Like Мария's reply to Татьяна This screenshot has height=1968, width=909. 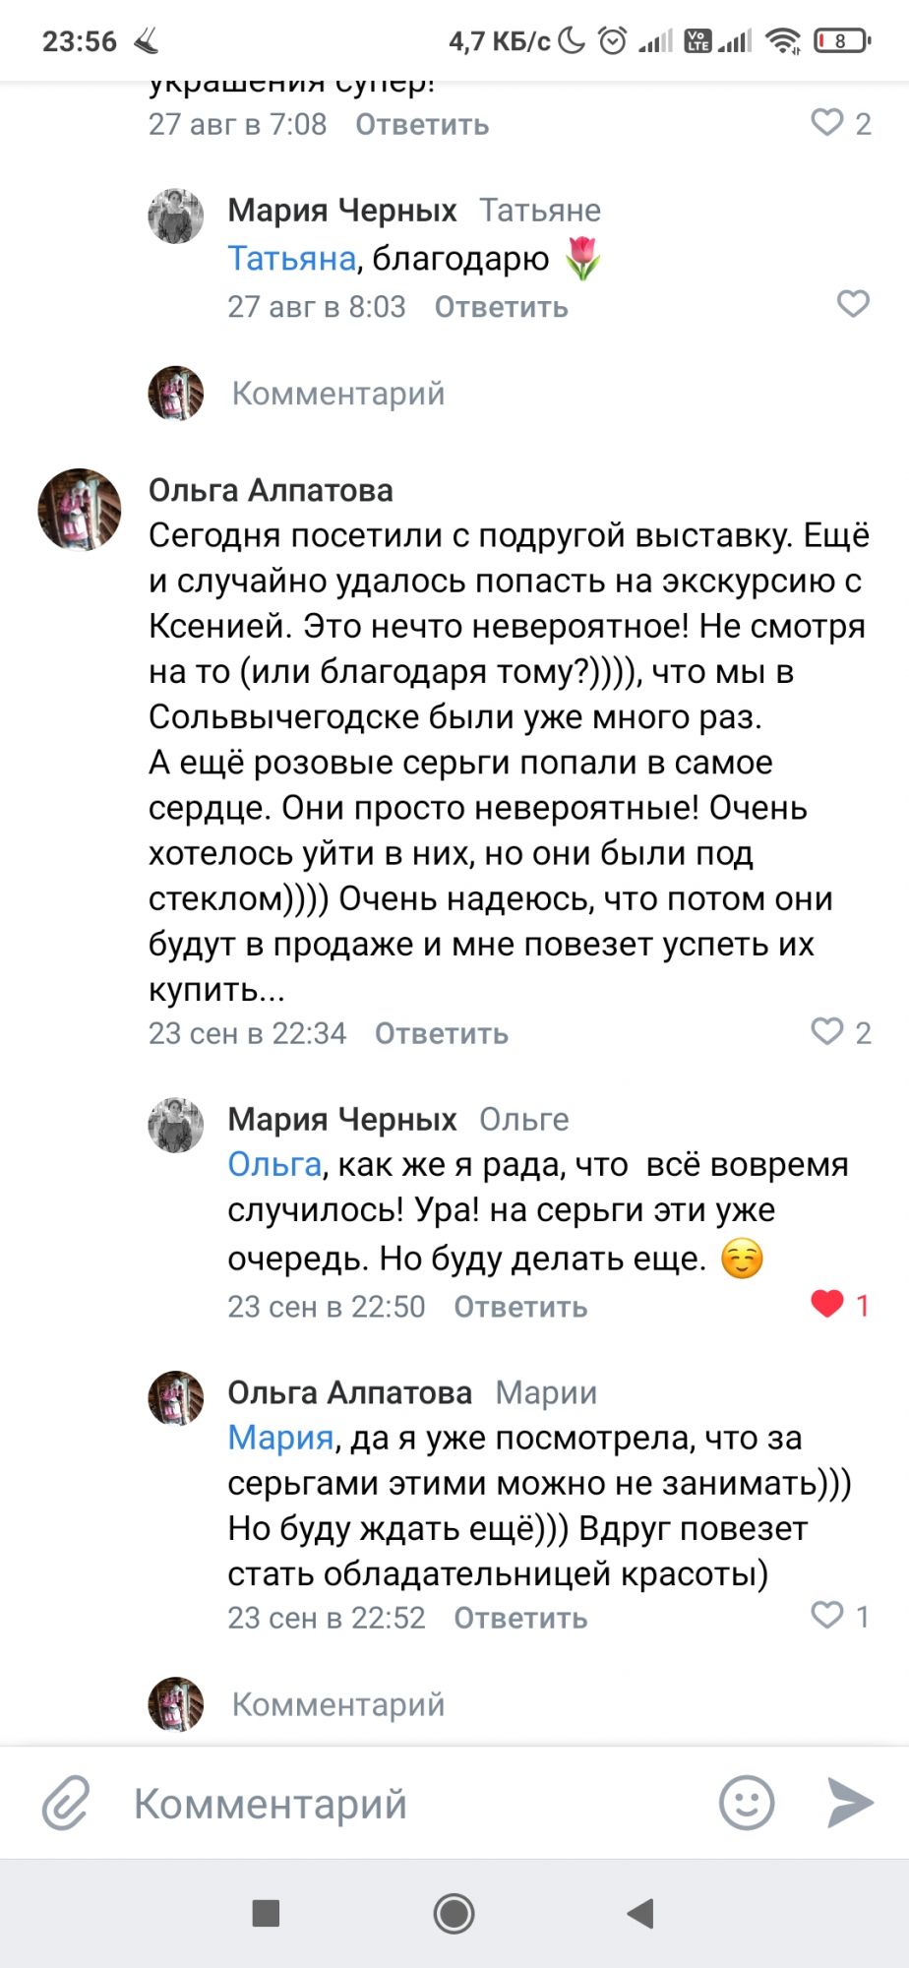pyautogui.click(x=852, y=304)
